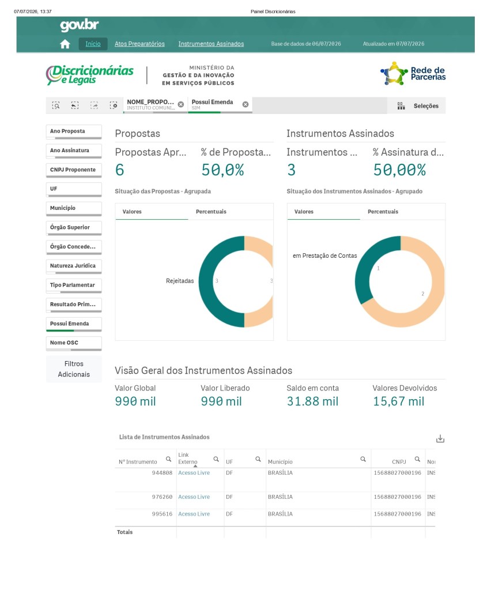
Task: Switch to Percentuais tab in Propostas chart
Action: [x=211, y=212]
